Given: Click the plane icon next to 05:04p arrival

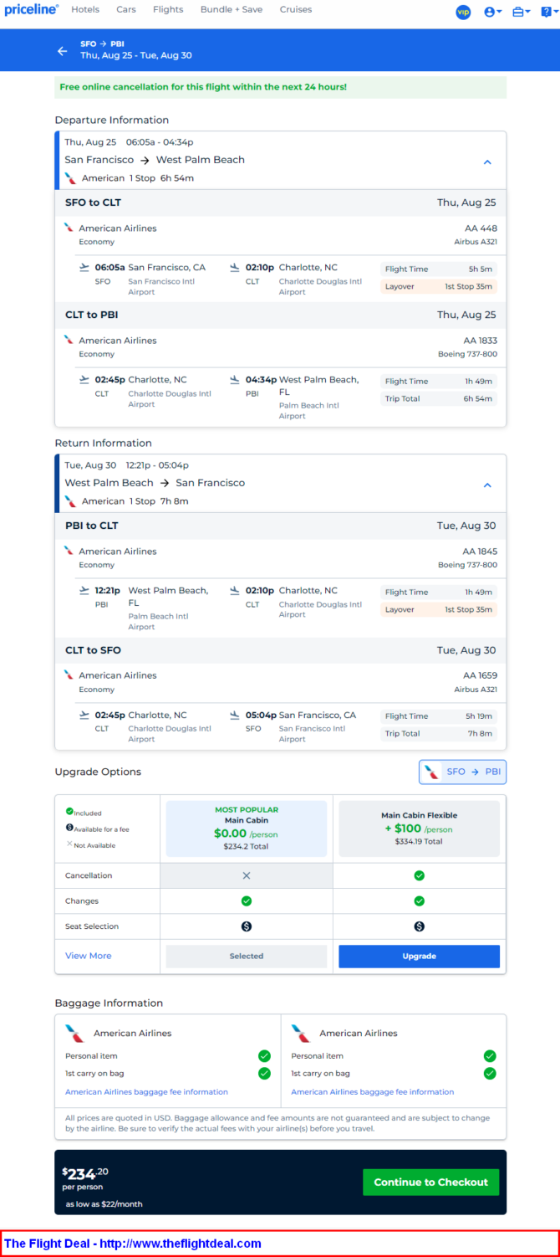Looking at the screenshot, I should coord(235,715).
